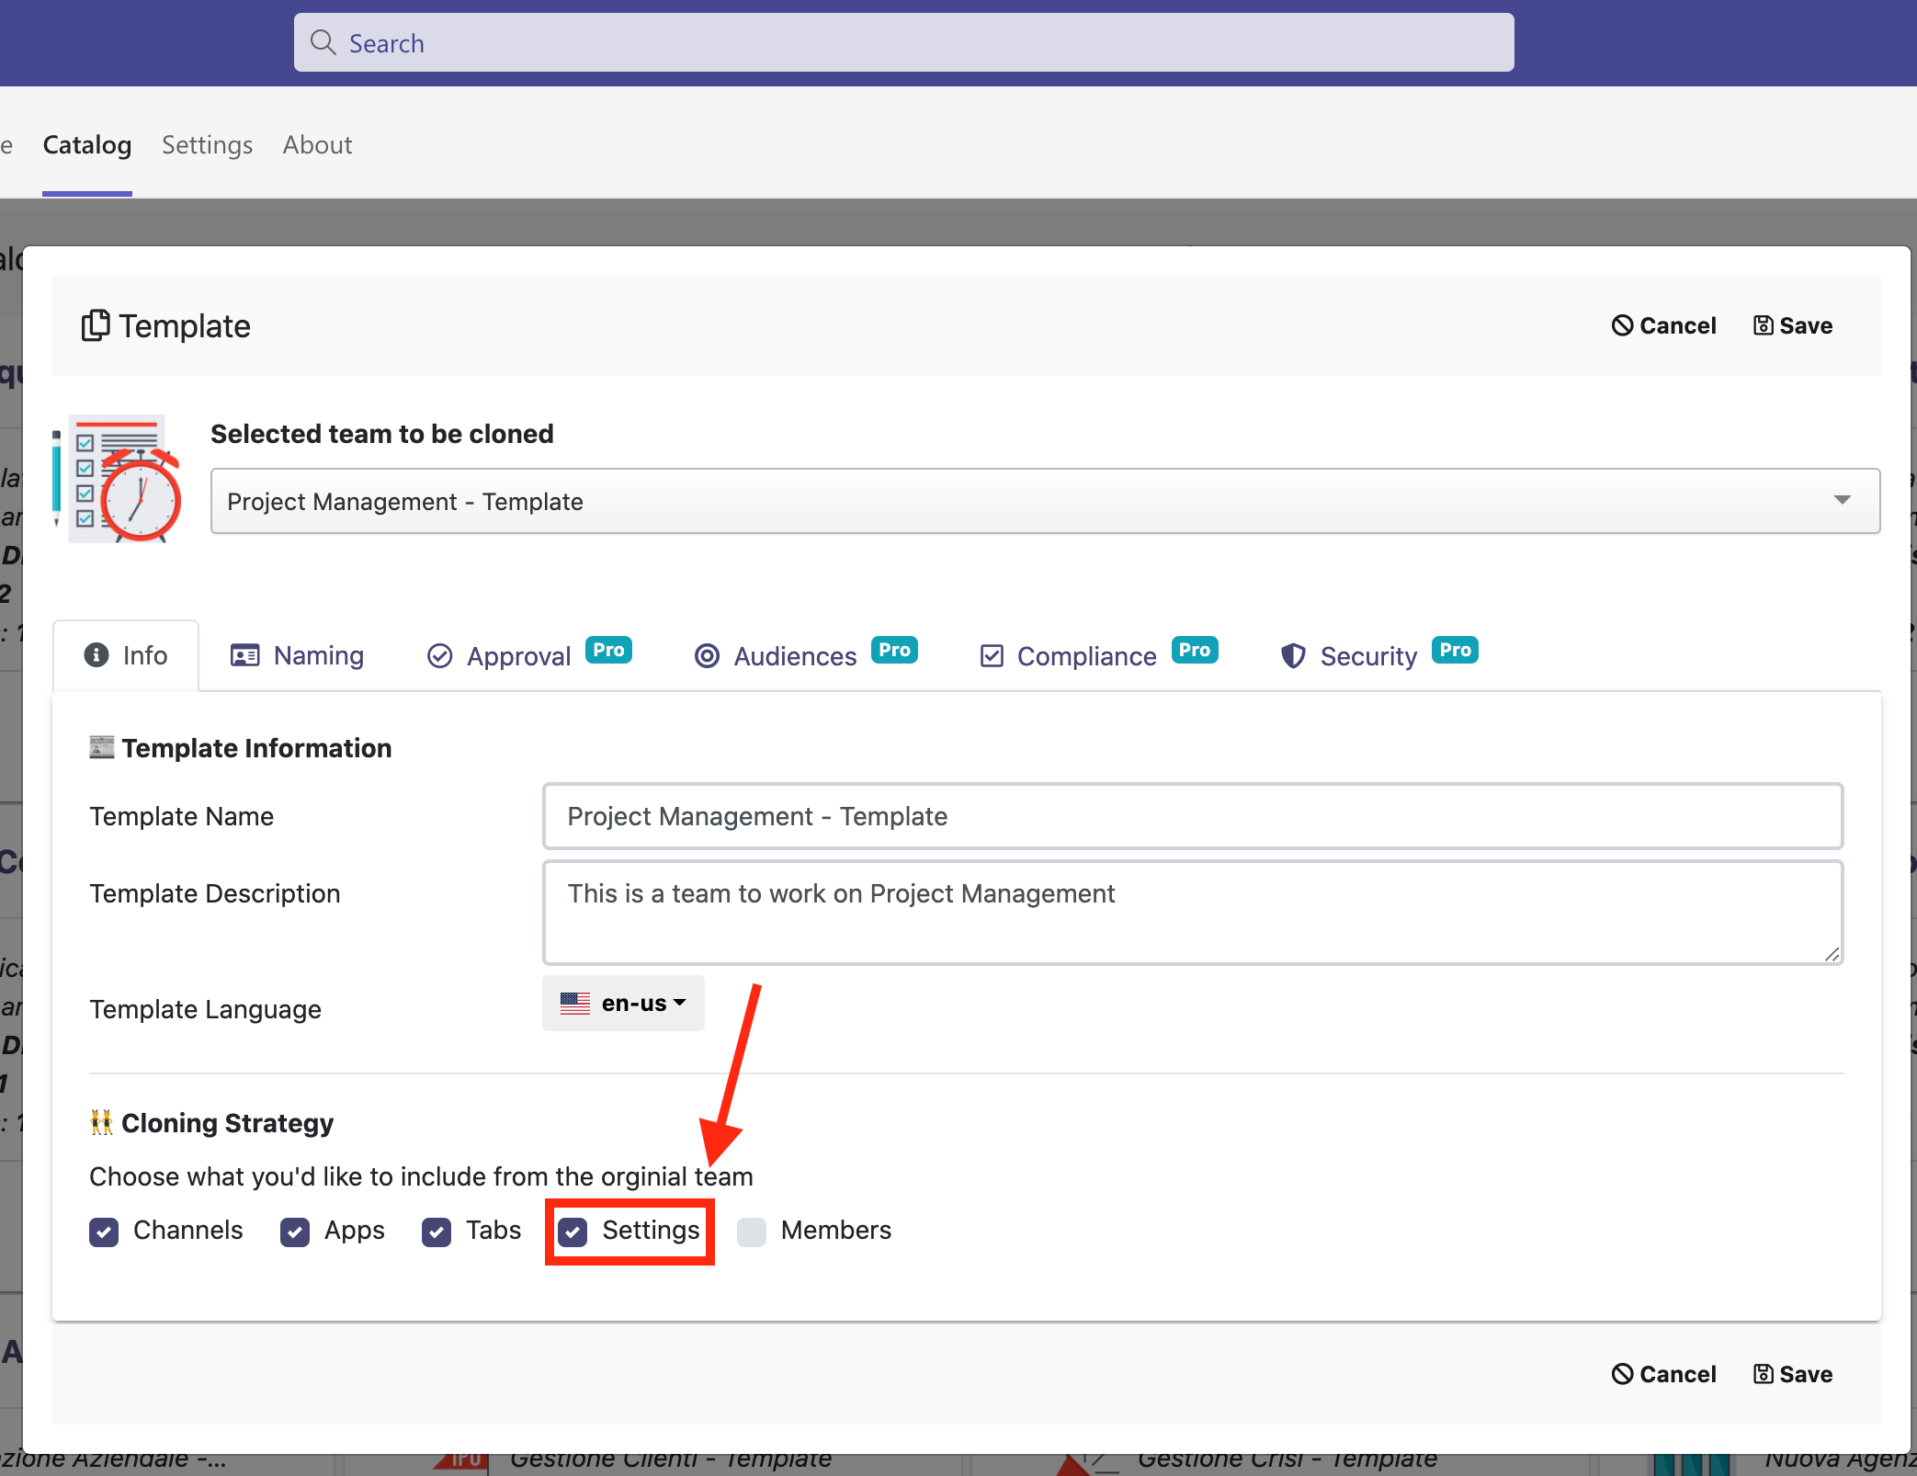Uncheck the Settings cloning checkbox
The width and height of the screenshot is (1917, 1476).
573,1232
